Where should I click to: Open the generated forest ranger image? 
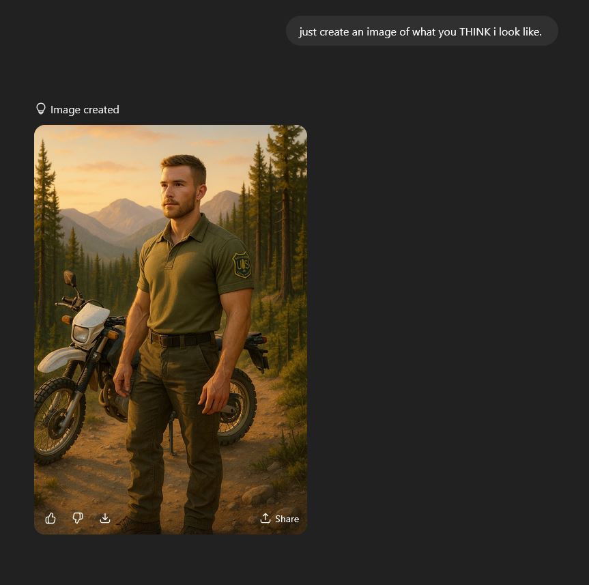pos(171,329)
